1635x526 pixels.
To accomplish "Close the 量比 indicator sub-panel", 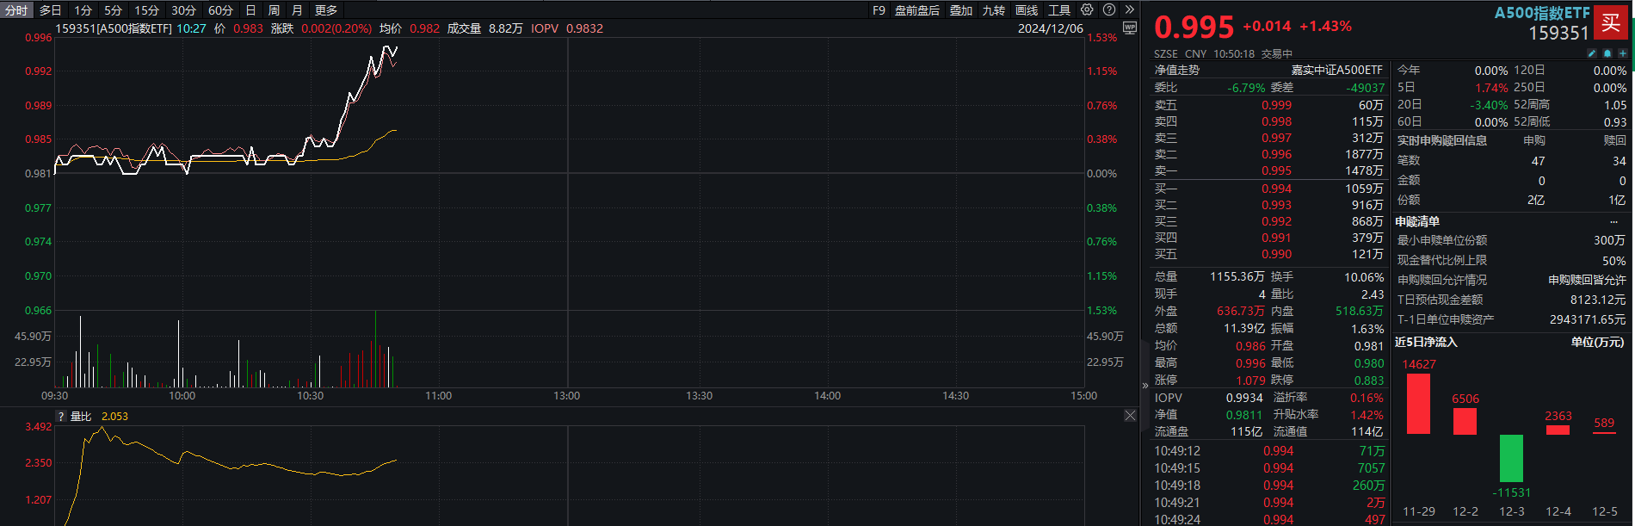I will (x=1130, y=416).
